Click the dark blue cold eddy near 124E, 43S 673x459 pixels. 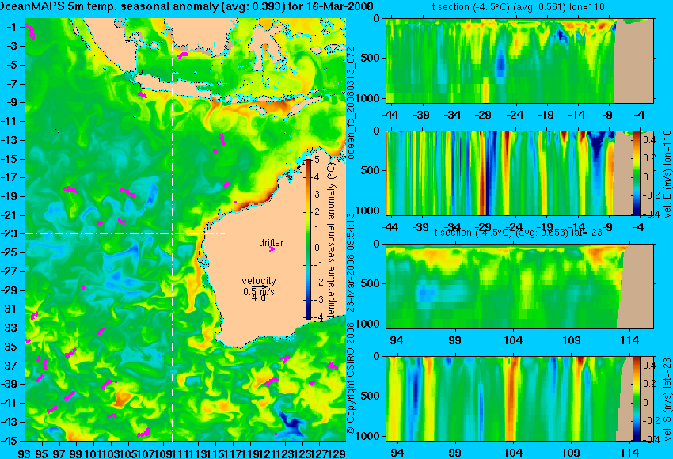point(290,421)
